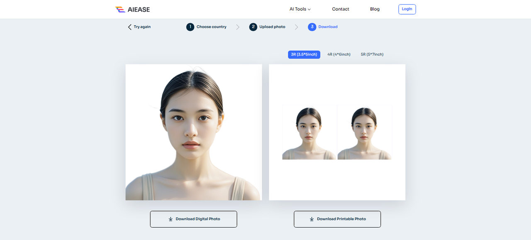The height and width of the screenshot is (240, 531).
Task: Return to Upload photo step
Action: tap(273, 27)
